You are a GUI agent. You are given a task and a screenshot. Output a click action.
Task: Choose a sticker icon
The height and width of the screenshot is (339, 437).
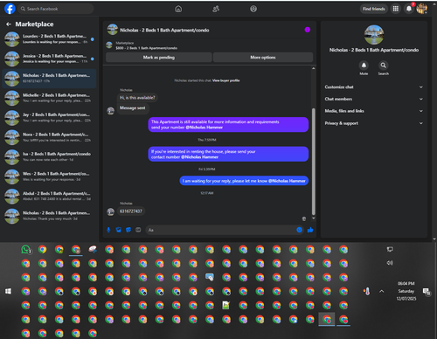click(128, 230)
